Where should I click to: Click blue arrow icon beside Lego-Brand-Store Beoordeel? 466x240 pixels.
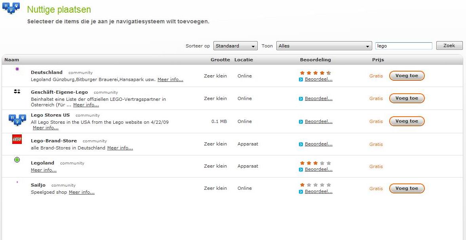click(301, 144)
